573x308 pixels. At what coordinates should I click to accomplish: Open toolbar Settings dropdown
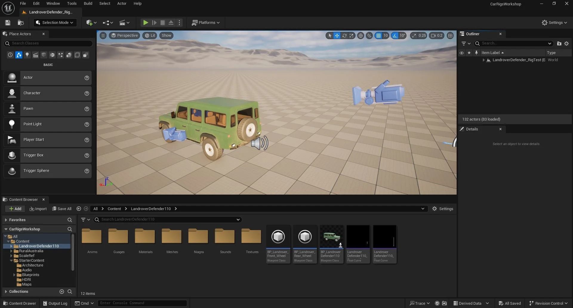pos(554,23)
